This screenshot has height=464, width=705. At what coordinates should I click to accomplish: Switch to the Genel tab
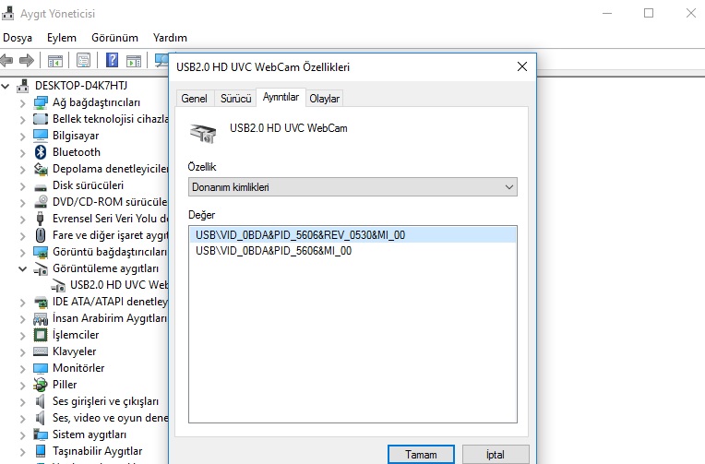tap(194, 99)
